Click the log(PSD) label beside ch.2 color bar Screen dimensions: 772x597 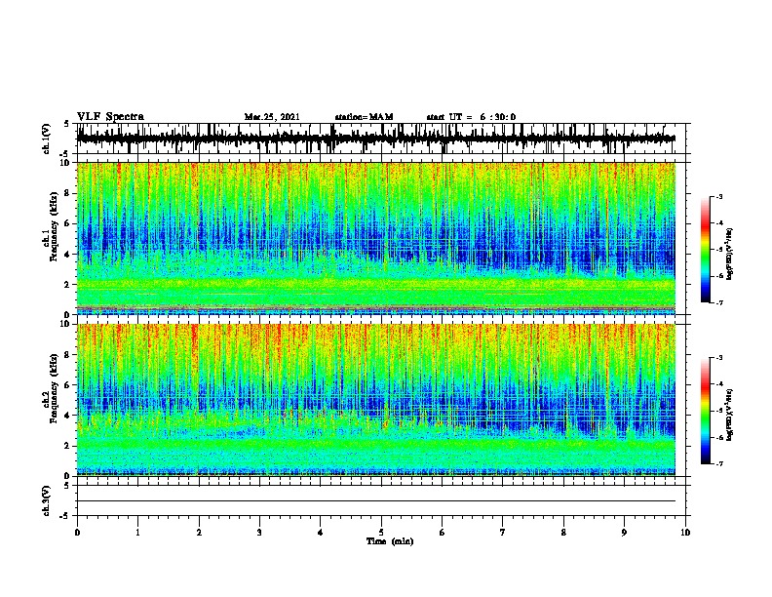coord(730,415)
